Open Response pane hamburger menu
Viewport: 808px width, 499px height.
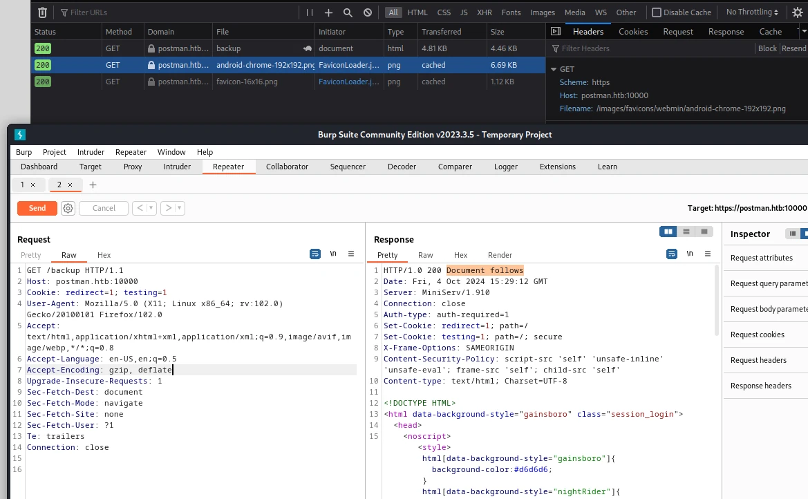[x=708, y=254]
